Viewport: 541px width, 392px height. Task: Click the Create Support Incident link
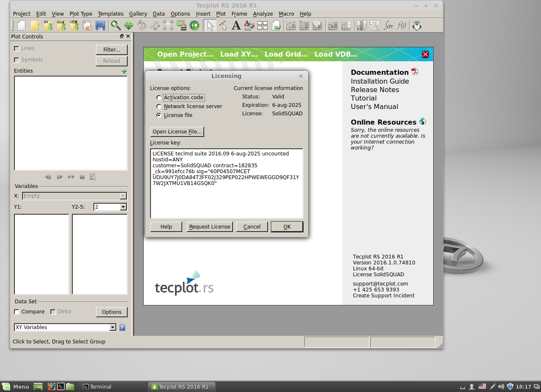(384, 296)
